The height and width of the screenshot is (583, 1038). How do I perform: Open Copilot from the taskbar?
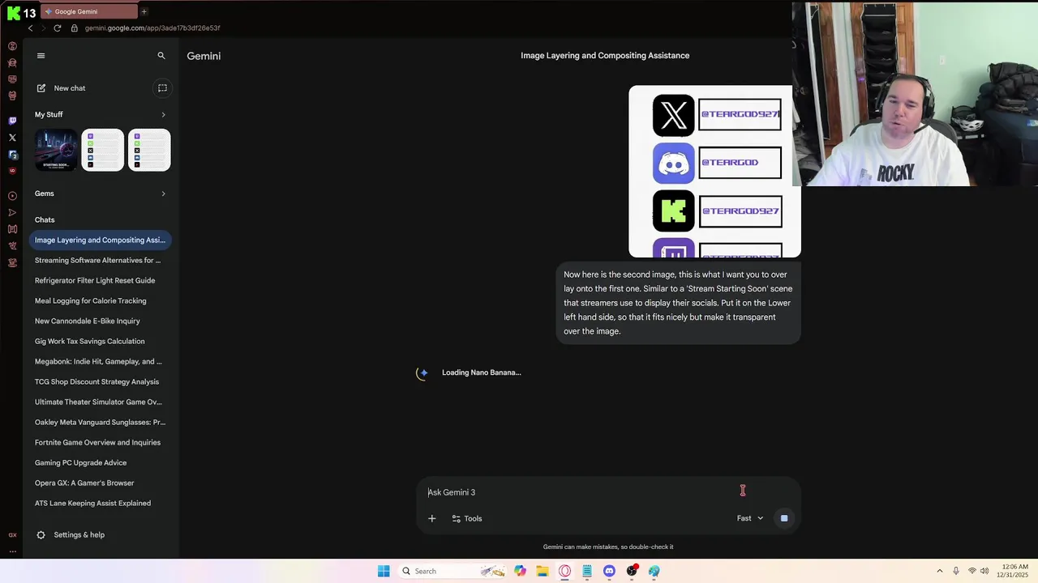[x=520, y=571]
